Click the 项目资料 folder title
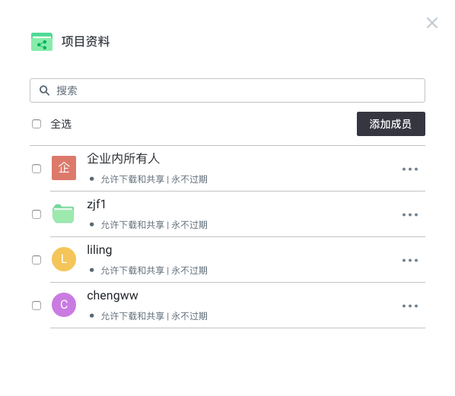This screenshot has width=455, height=396. click(x=86, y=42)
